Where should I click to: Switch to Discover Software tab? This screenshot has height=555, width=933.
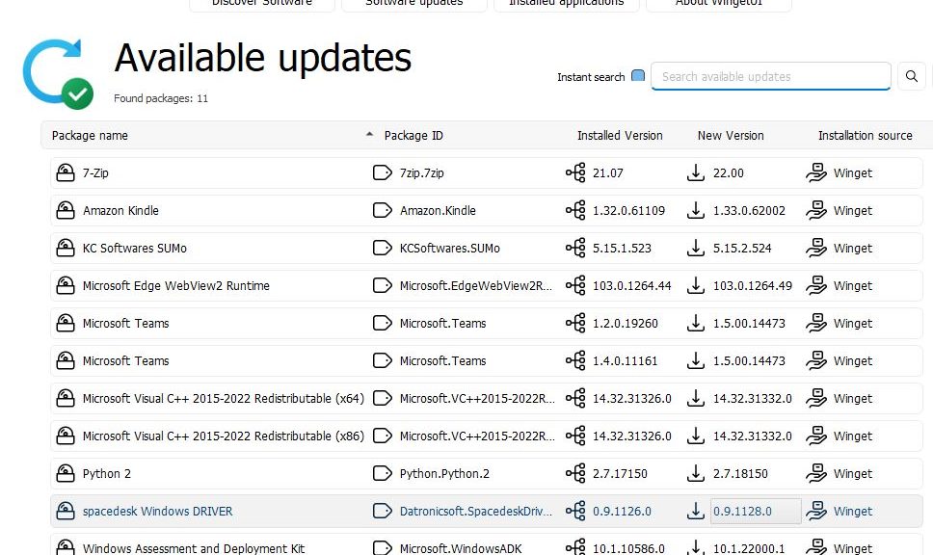(x=262, y=4)
